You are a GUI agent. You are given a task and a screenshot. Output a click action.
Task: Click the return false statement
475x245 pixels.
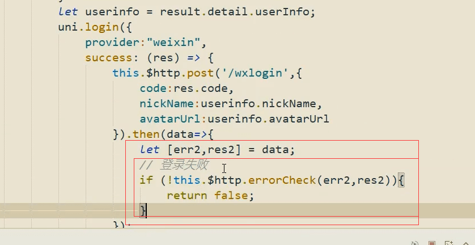(x=210, y=196)
